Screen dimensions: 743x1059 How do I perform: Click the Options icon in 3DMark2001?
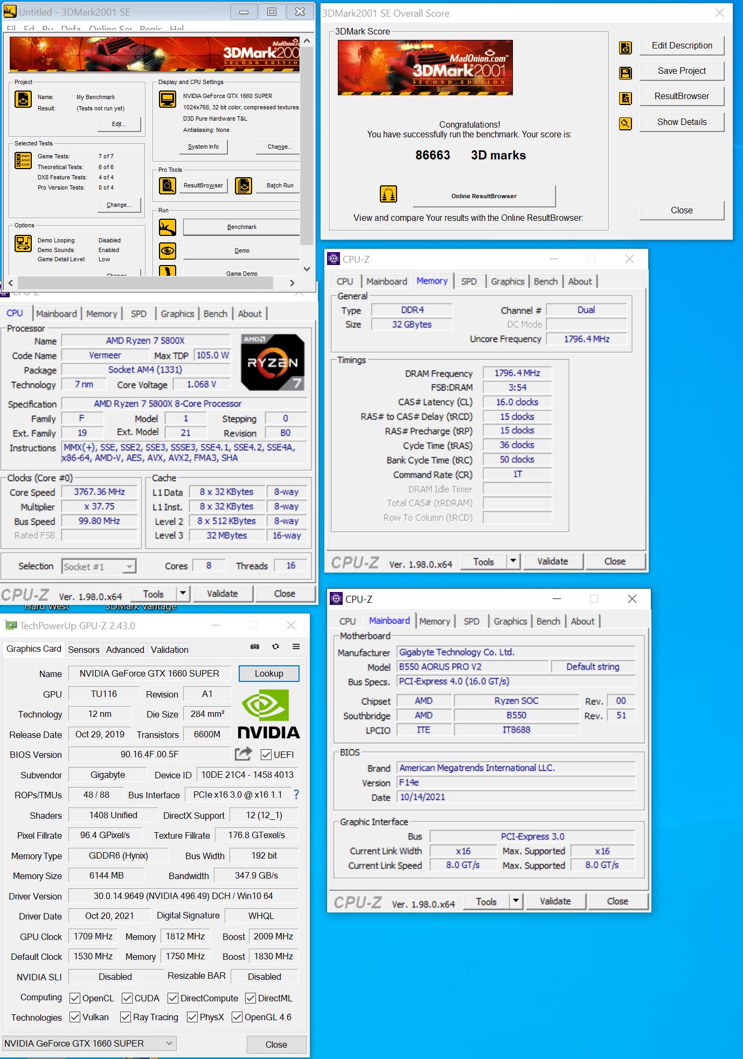23,243
